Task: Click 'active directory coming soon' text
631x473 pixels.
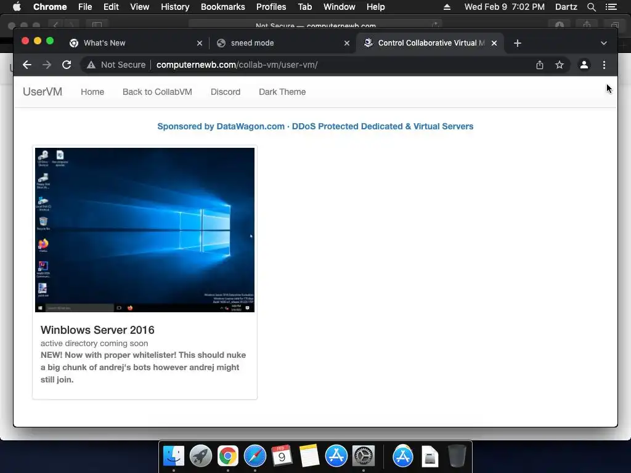Action: (94, 343)
